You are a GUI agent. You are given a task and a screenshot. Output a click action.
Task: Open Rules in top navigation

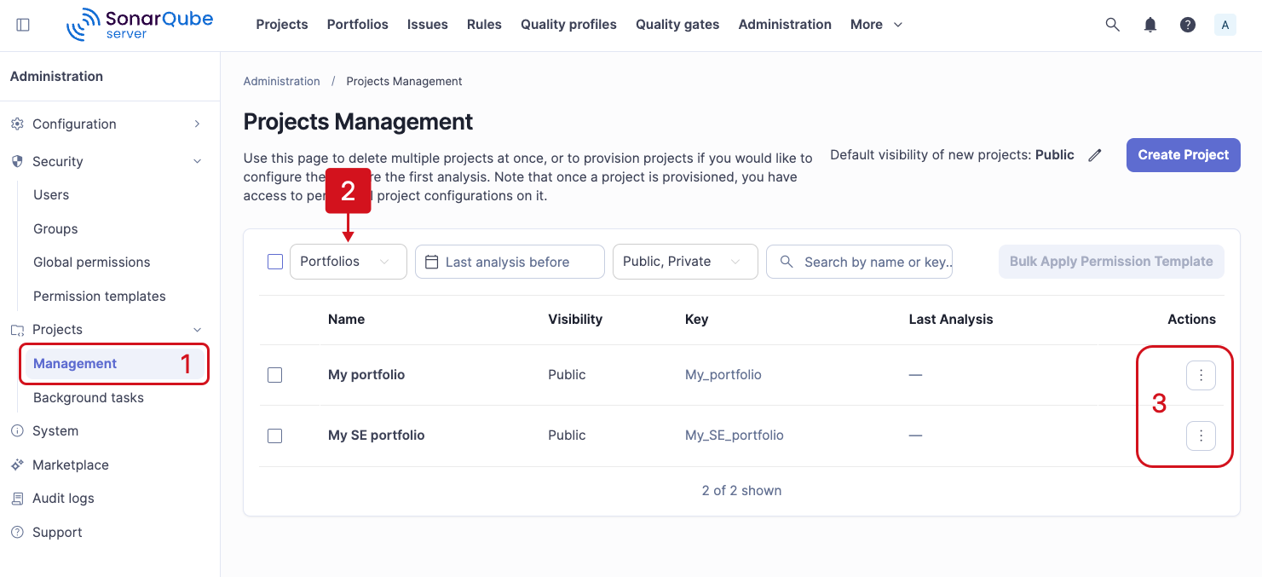484,25
